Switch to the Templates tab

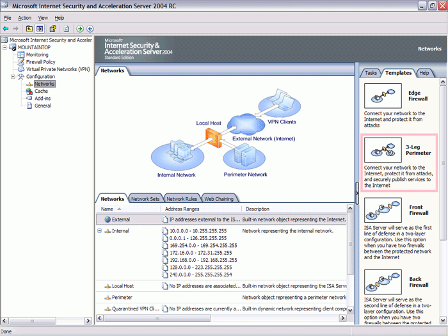398,73
